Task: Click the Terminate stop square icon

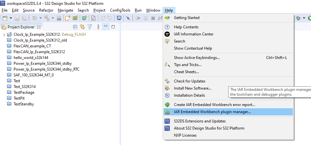Action: [153, 18]
